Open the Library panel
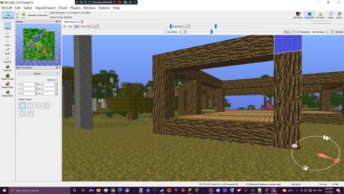This screenshot has height=194, width=344. 339,15
